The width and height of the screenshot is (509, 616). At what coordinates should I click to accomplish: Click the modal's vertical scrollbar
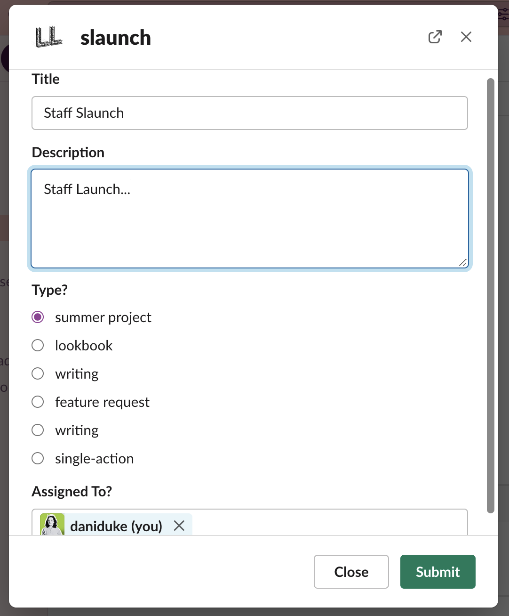click(491, 296)
